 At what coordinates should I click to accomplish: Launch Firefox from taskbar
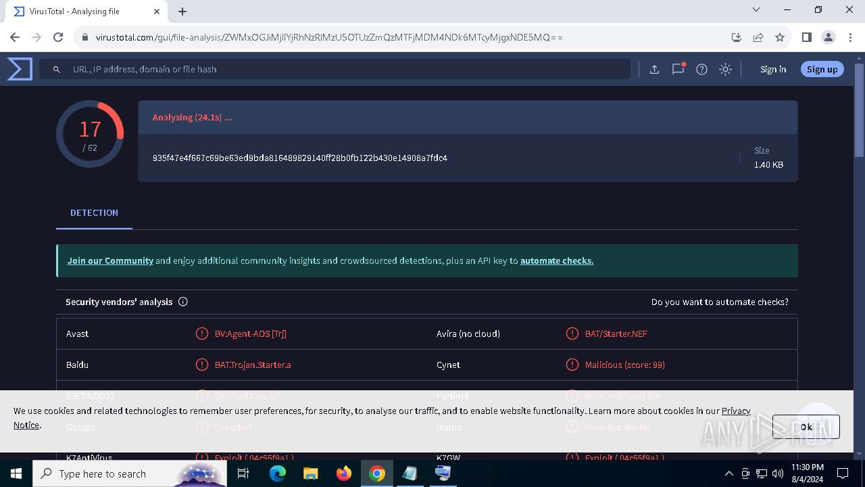click(x=344, y=473)
